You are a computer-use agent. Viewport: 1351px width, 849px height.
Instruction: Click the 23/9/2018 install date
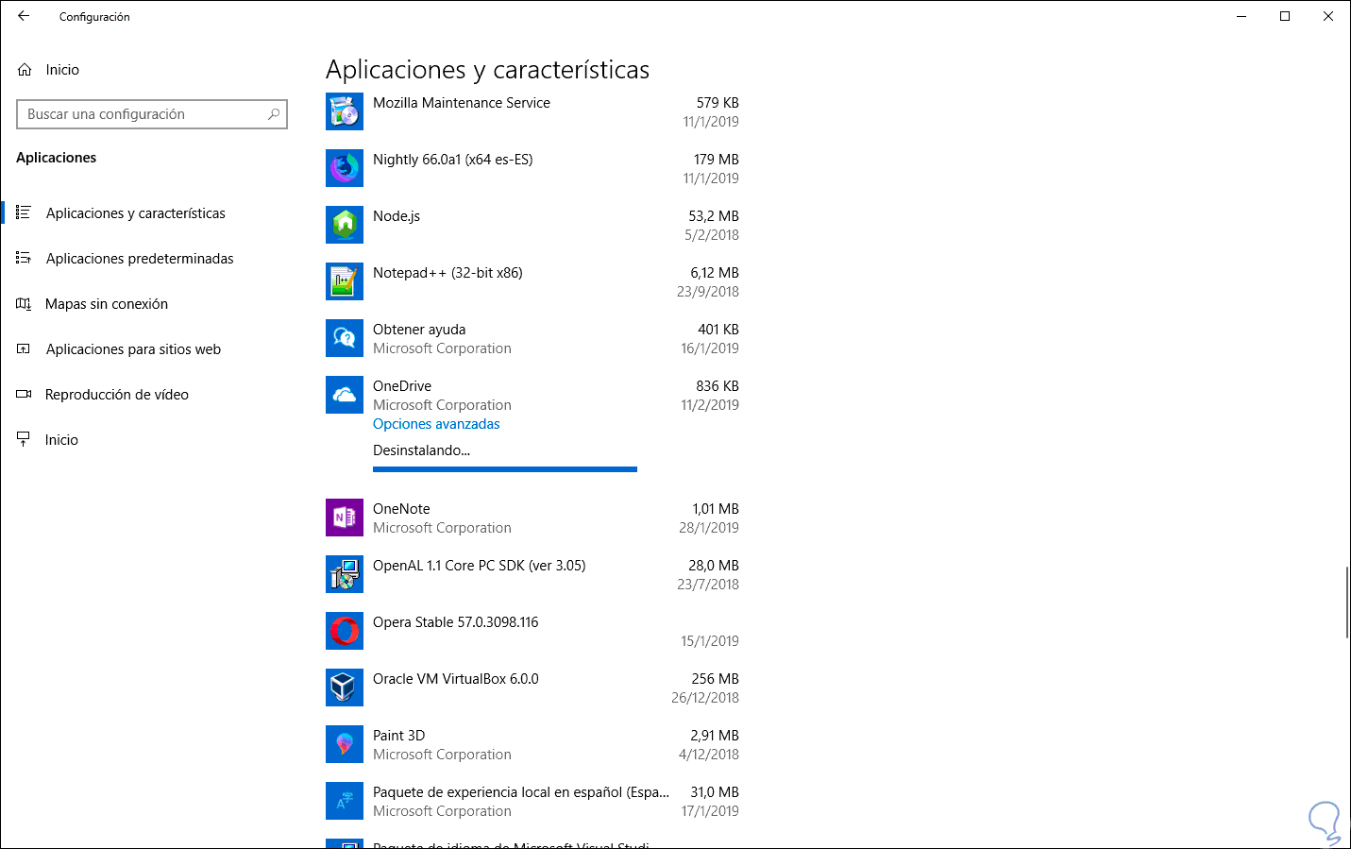click(x=708, y=292)
